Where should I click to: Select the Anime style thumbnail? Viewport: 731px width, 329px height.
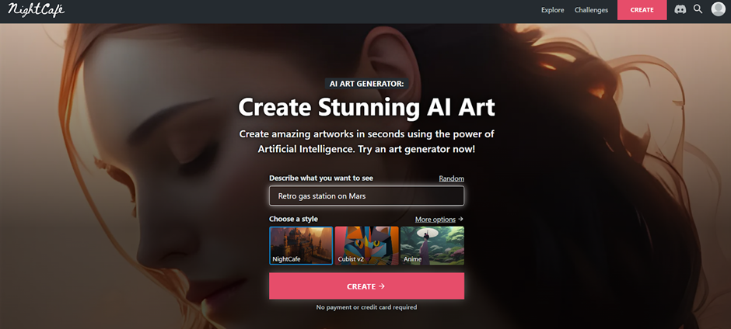point(432,246)
